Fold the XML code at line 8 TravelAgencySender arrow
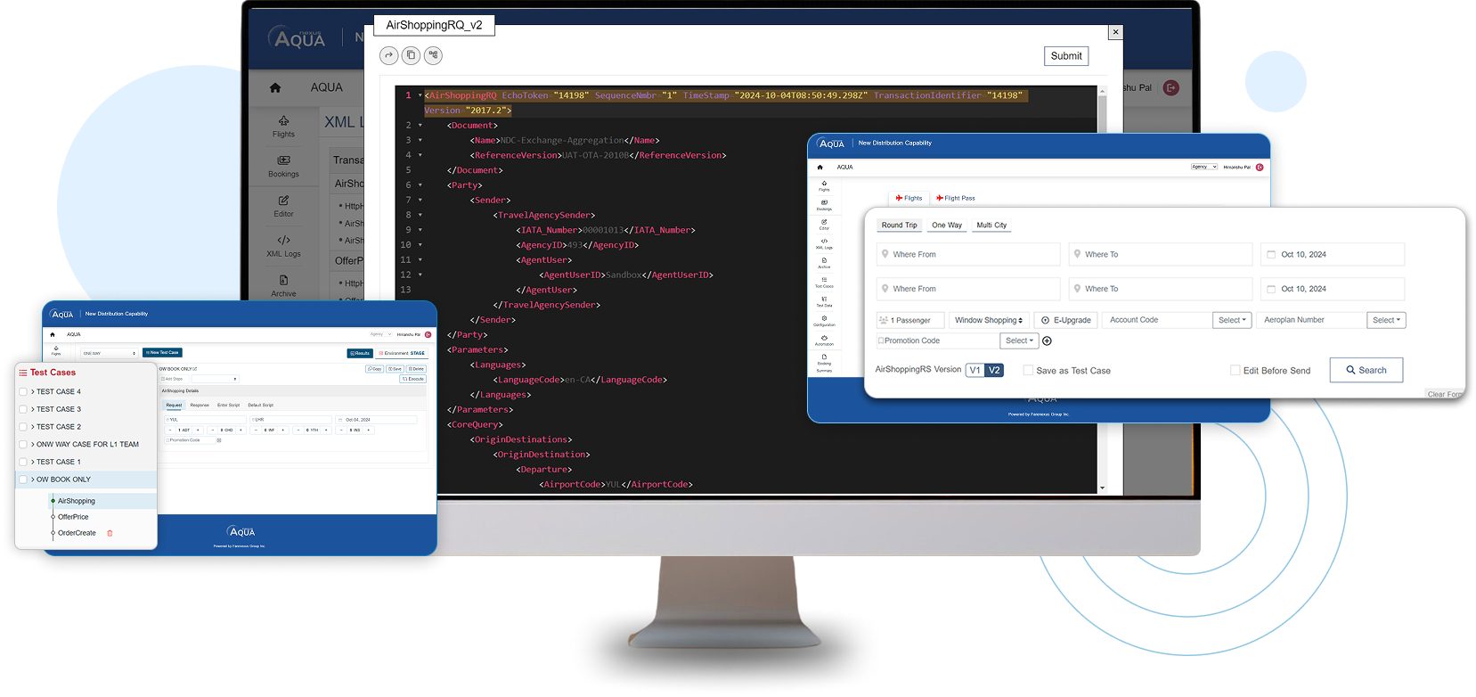 420,215
